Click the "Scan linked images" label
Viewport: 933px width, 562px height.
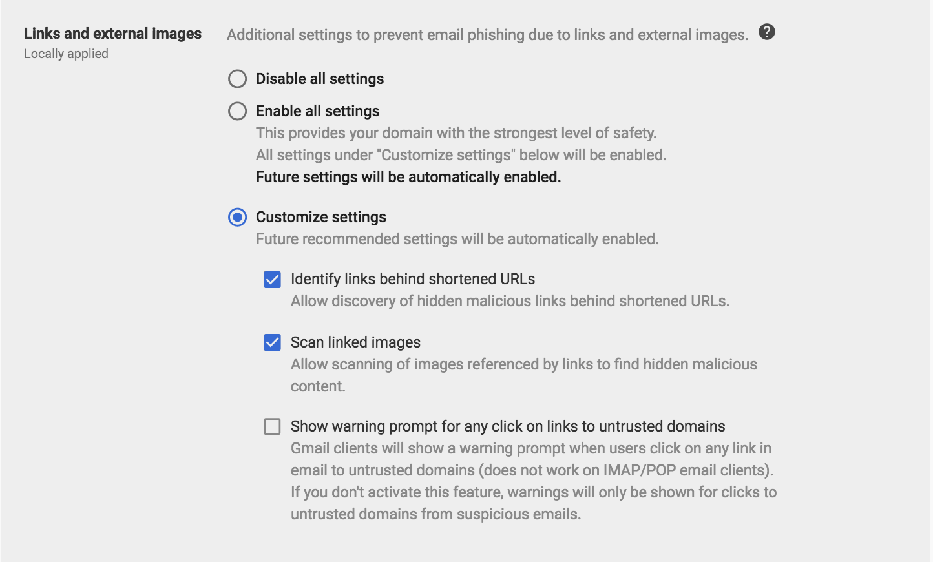[x=355, y=342]
